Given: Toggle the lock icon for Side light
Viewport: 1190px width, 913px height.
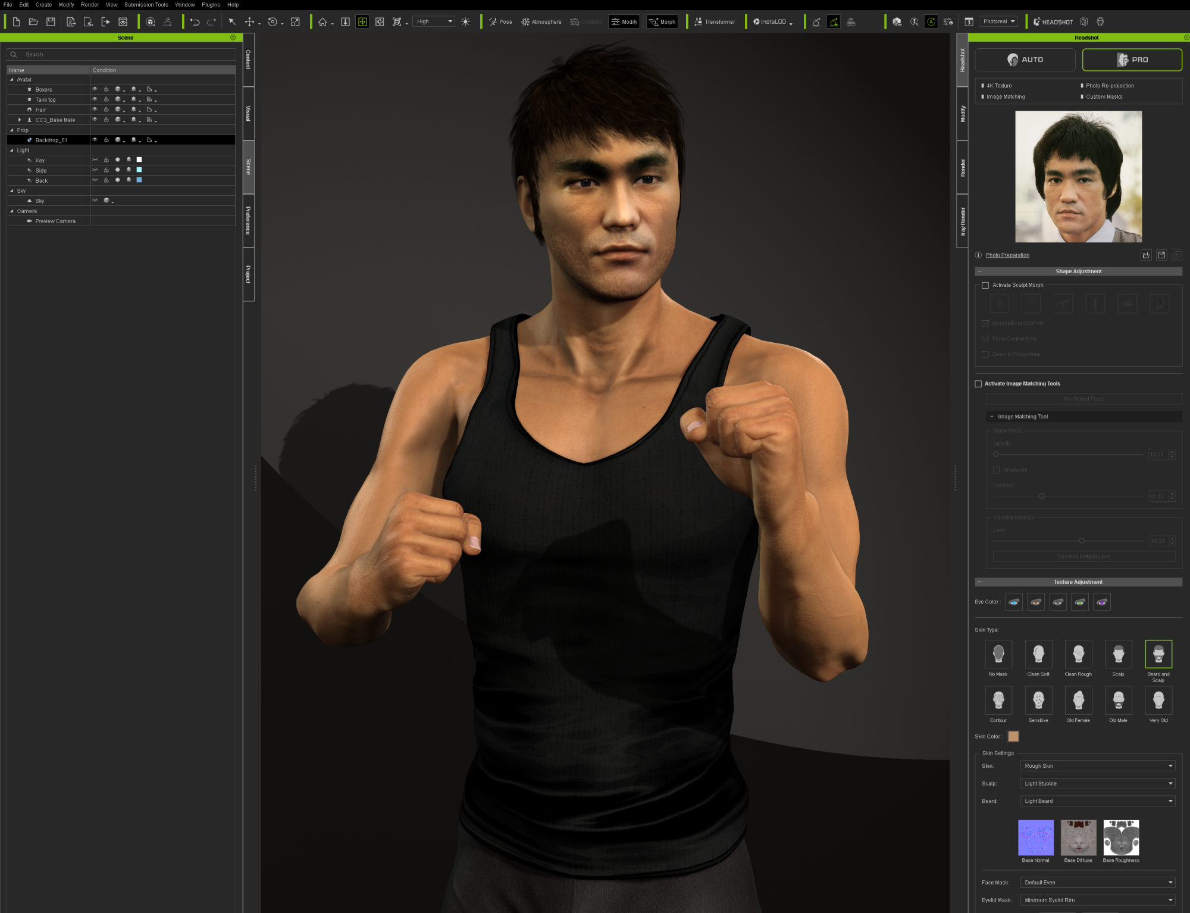Looking at the screenshot, I should coord(107,170).
